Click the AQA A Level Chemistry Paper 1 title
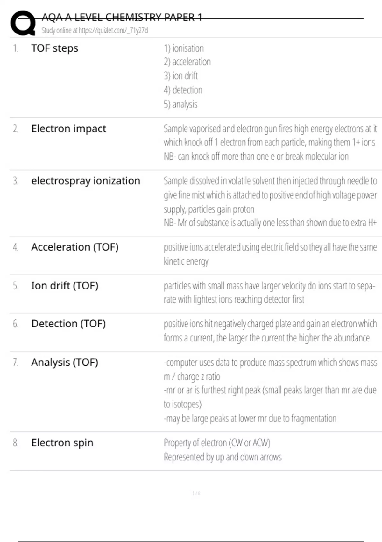 point(122,17)
